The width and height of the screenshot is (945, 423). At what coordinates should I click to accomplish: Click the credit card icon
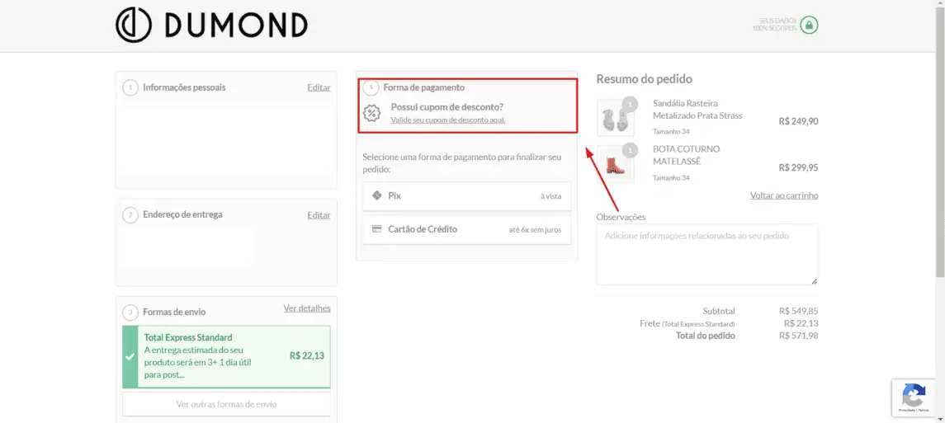[377, 229]
